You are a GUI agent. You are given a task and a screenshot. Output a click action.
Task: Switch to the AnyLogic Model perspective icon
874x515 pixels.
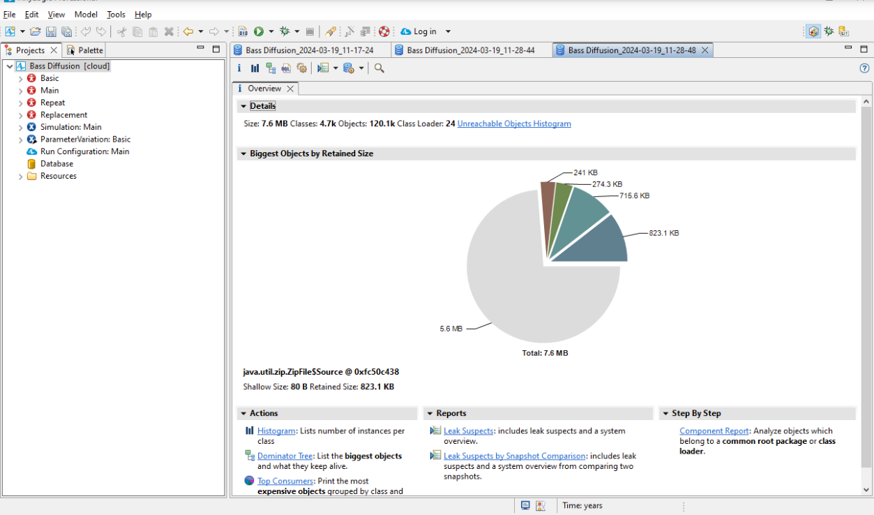click(x=813, y=31)
